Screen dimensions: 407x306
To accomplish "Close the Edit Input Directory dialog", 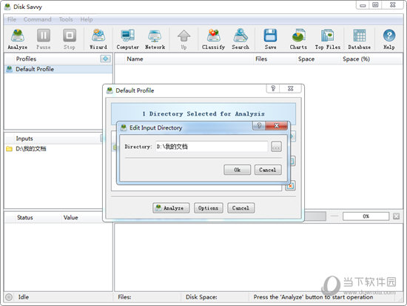I will [277, 126].
